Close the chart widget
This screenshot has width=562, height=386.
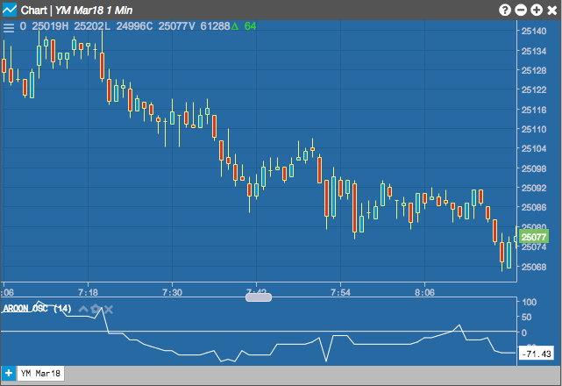(x=552, y=10)
